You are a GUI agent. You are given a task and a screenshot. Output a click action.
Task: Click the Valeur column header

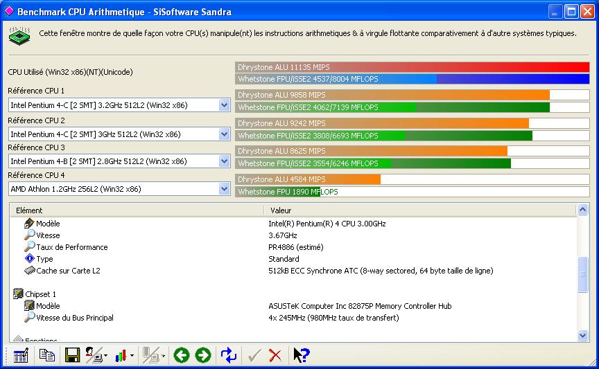click(420, 210)
